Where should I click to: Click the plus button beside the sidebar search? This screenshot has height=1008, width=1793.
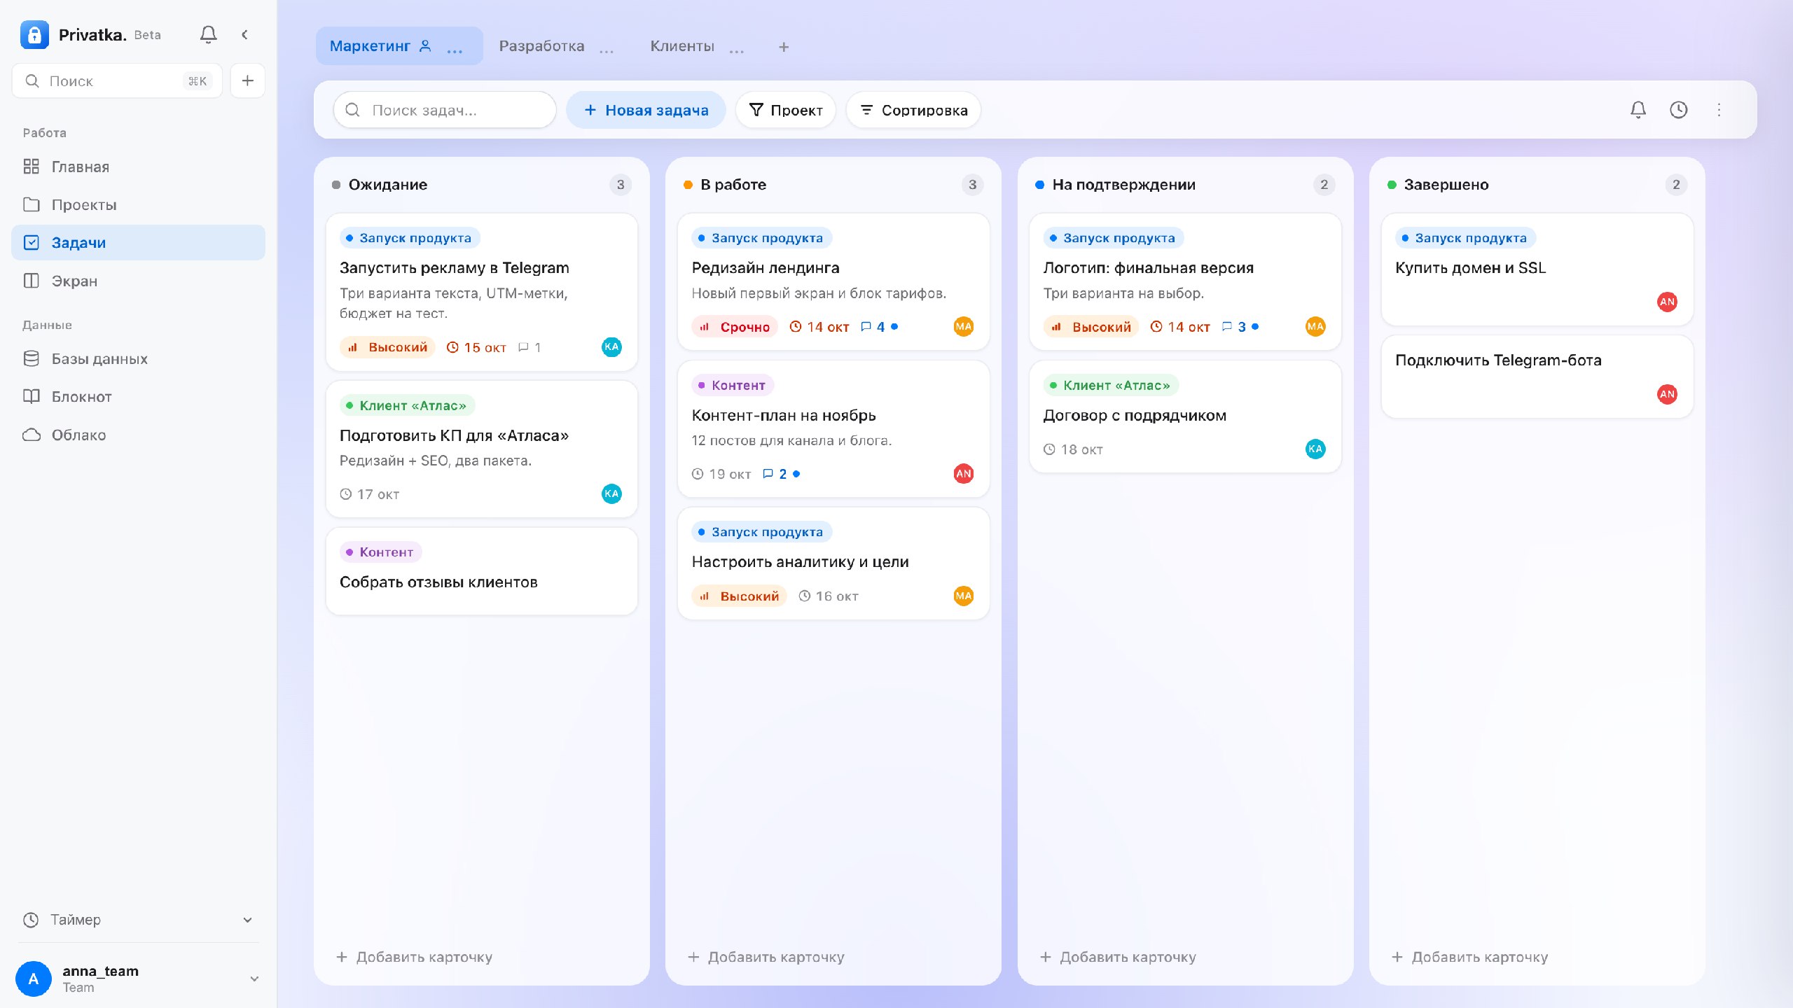coord(247,80)
